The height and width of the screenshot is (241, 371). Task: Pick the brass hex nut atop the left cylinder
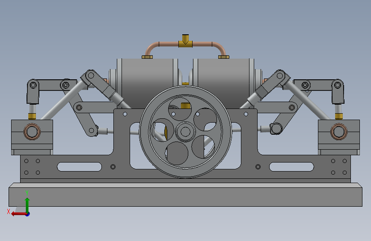tap(147, 57)
